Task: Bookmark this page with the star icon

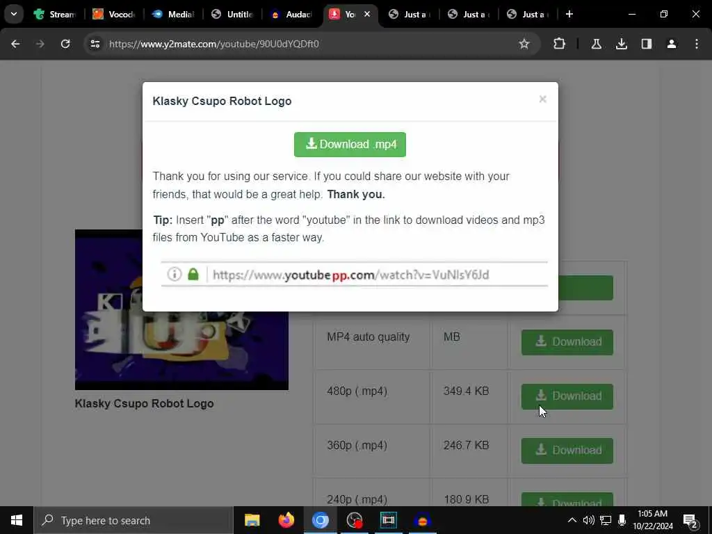Action: [x=524, y=44]
